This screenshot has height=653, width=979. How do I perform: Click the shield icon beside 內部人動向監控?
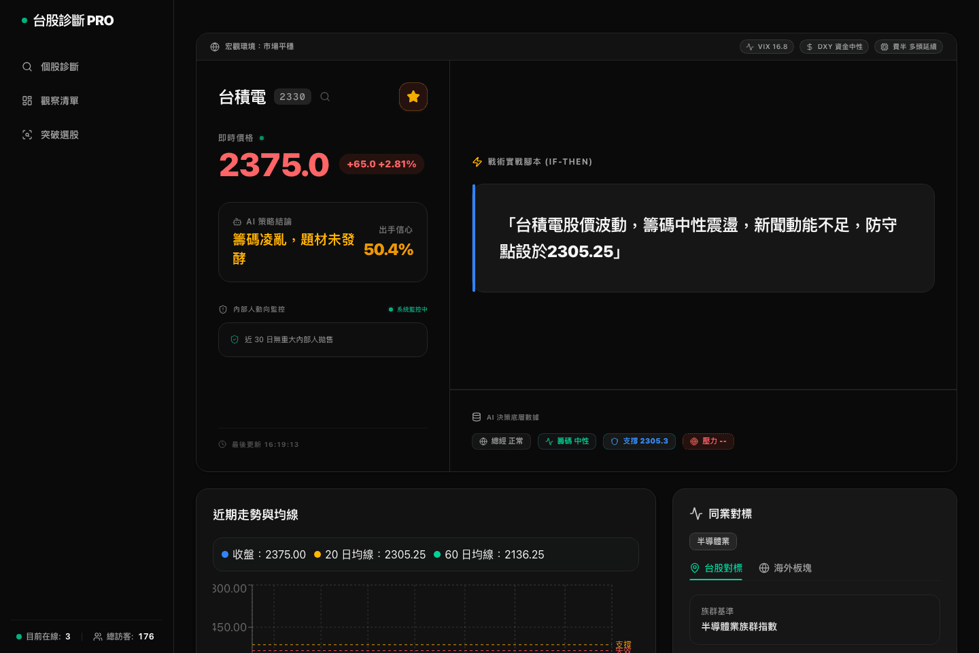(x=223, y=309)
